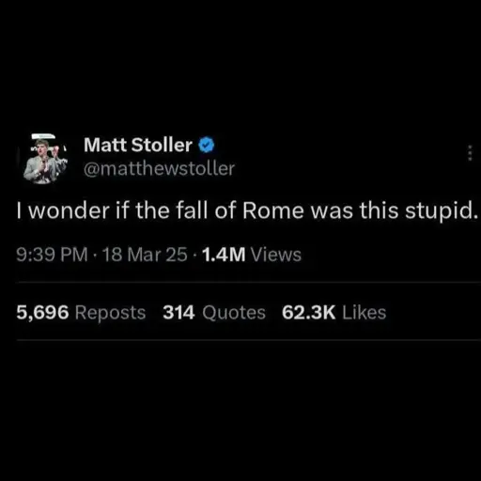Open the Views label for post analytics
Image resolution: width=481 pixels, height=481 pixels.
pos(276,255)
